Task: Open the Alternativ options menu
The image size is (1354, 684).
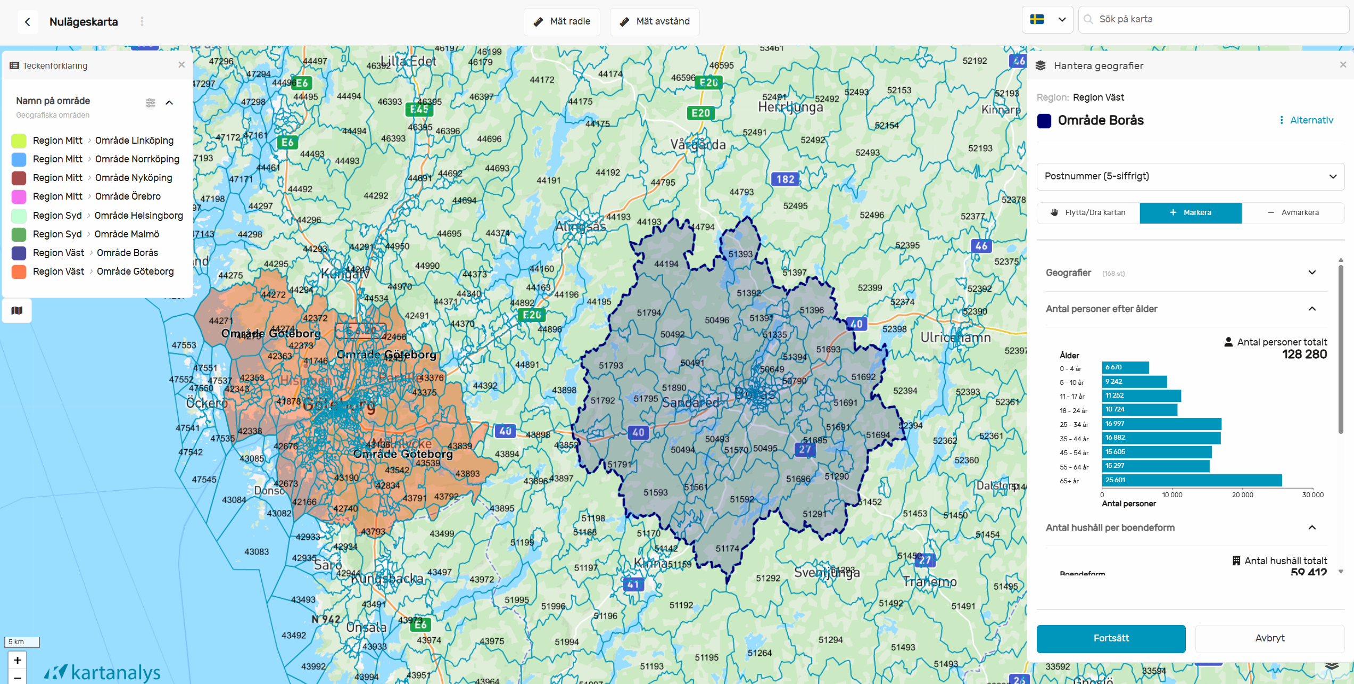Action: [1306, 120]
